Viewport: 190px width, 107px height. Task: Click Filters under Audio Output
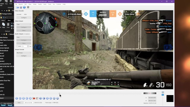pos(24,43)
